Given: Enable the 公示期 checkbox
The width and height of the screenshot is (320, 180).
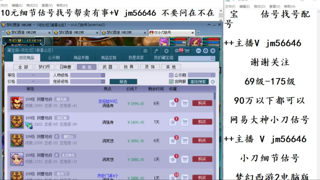Looking at the screenshot, I should [171, 75].
